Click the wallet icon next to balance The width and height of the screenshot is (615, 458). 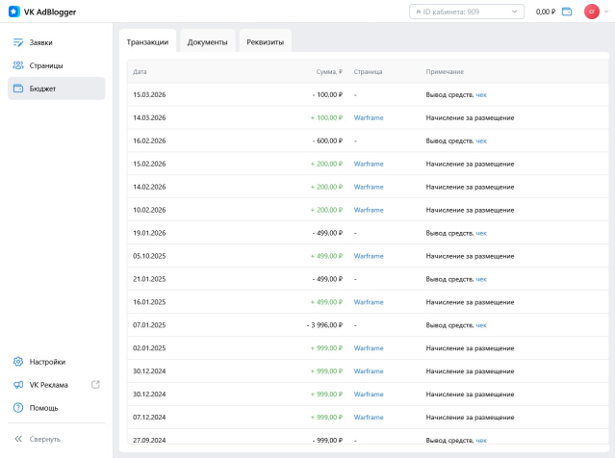pos(567,12)
